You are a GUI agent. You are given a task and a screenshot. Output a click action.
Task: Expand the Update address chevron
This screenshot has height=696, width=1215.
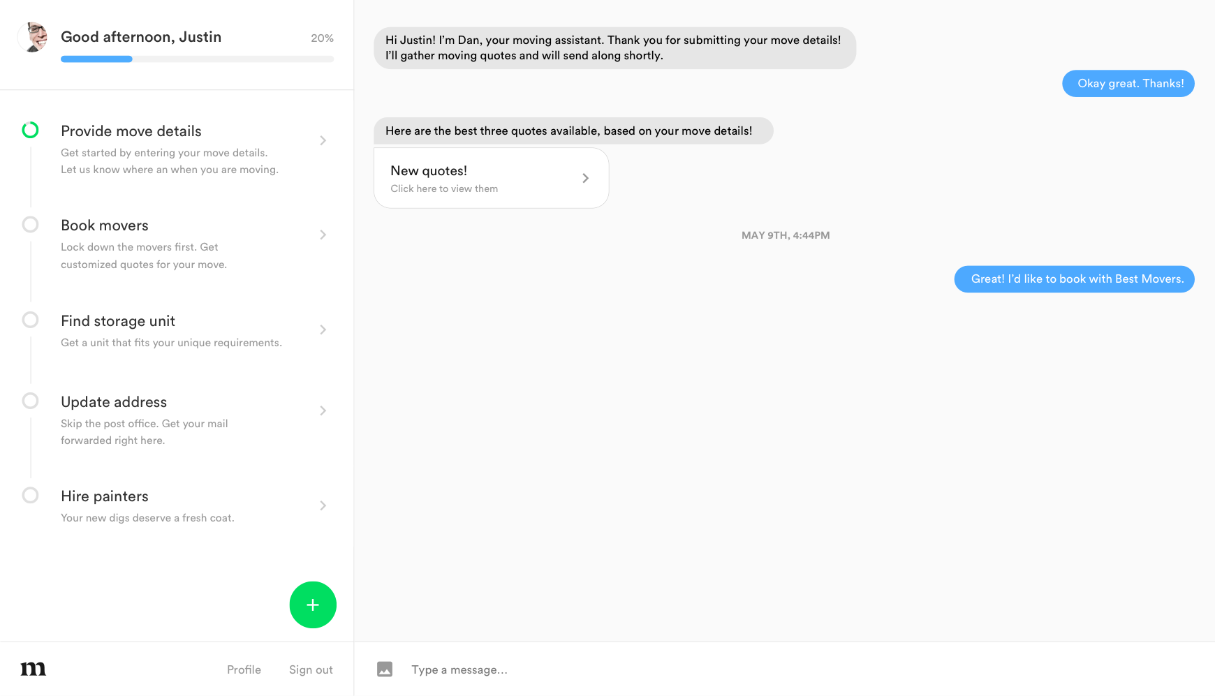pos(323,410)
